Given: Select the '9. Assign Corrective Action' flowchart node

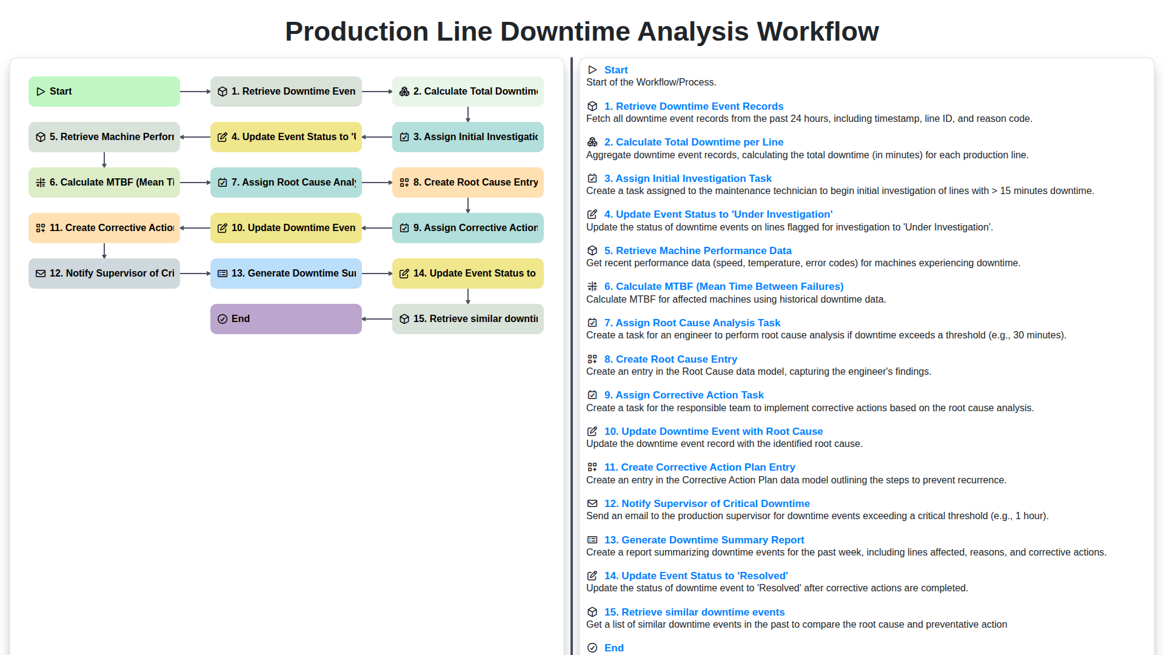Looking at the screenshot, I should [x=467, y=227].
